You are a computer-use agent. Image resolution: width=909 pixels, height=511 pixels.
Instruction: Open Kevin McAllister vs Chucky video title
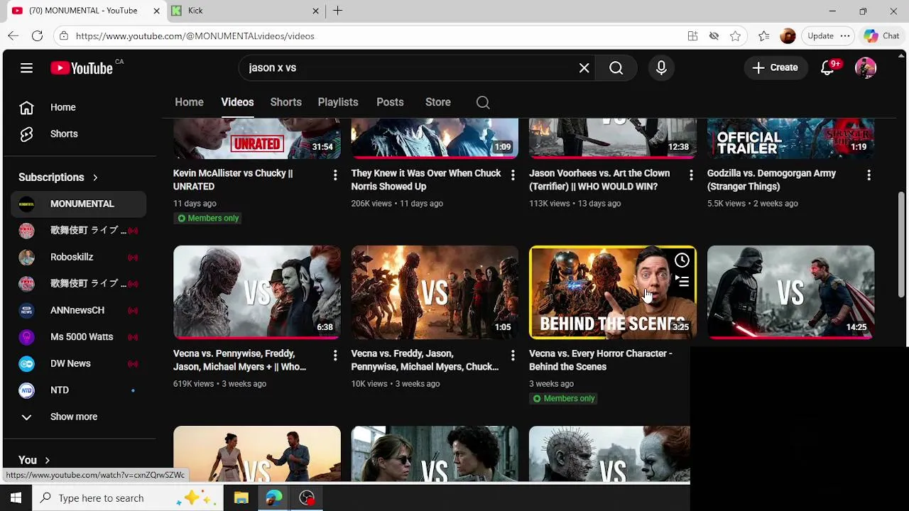233,180
